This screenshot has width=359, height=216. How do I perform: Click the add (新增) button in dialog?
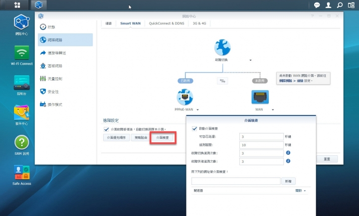click(288, 181)
